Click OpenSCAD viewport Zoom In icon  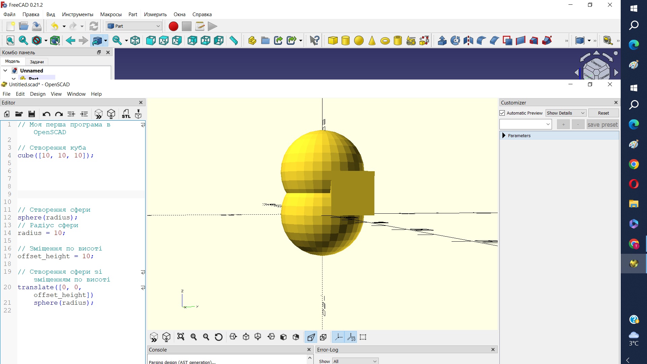pos(194,337)
